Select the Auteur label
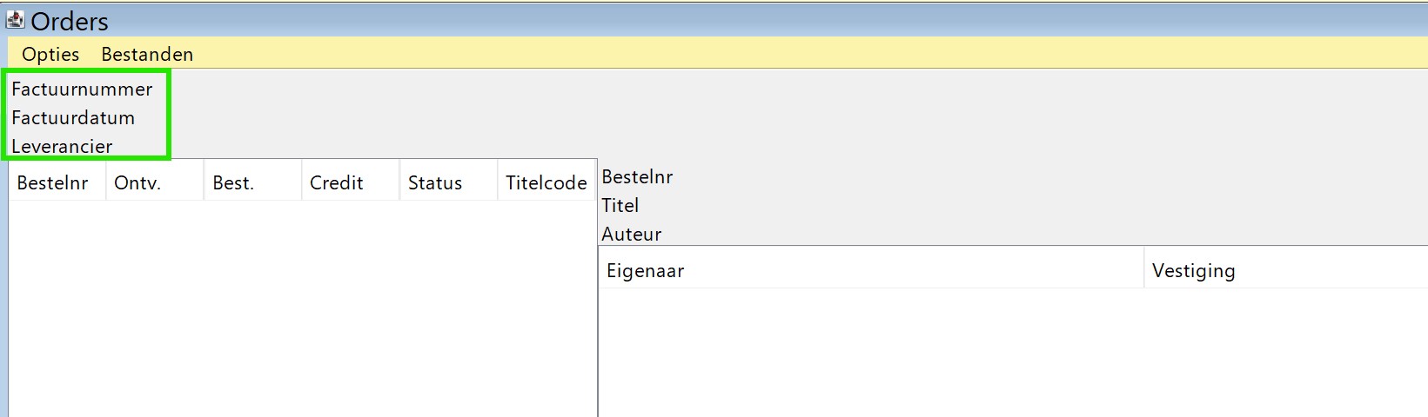 pos(632,234)
